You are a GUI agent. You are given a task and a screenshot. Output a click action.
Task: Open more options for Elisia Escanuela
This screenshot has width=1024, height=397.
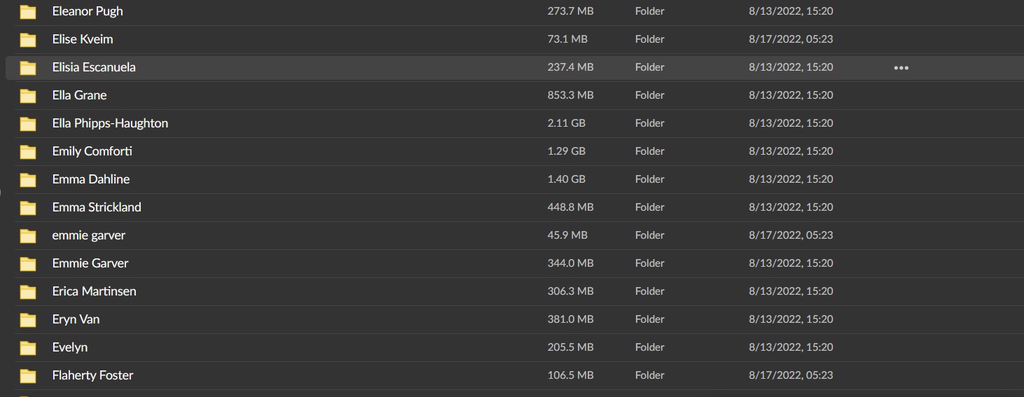tap(901, 68)
